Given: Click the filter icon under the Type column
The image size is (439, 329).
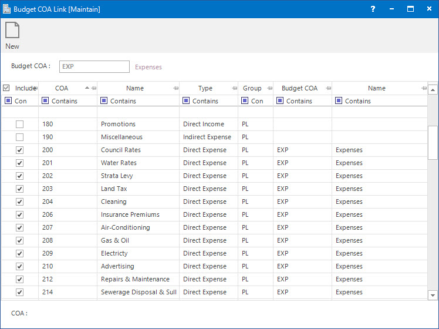Looking at the screenshot, I should pyautogui.click(x=186, y=101).
